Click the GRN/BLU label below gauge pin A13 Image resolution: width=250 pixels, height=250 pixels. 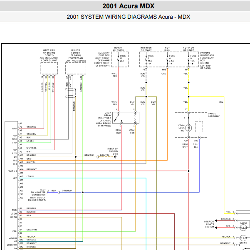tap(196, 146)
